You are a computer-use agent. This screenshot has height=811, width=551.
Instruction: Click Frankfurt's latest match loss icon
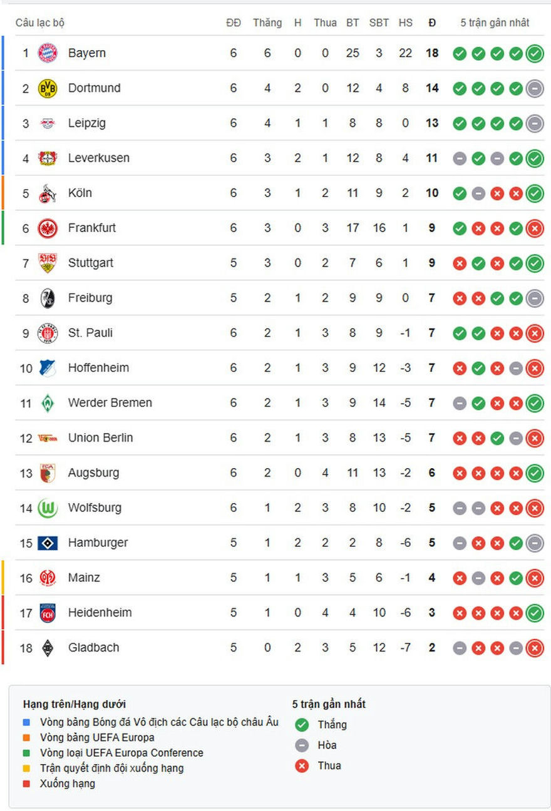click(x=535, y=228)
